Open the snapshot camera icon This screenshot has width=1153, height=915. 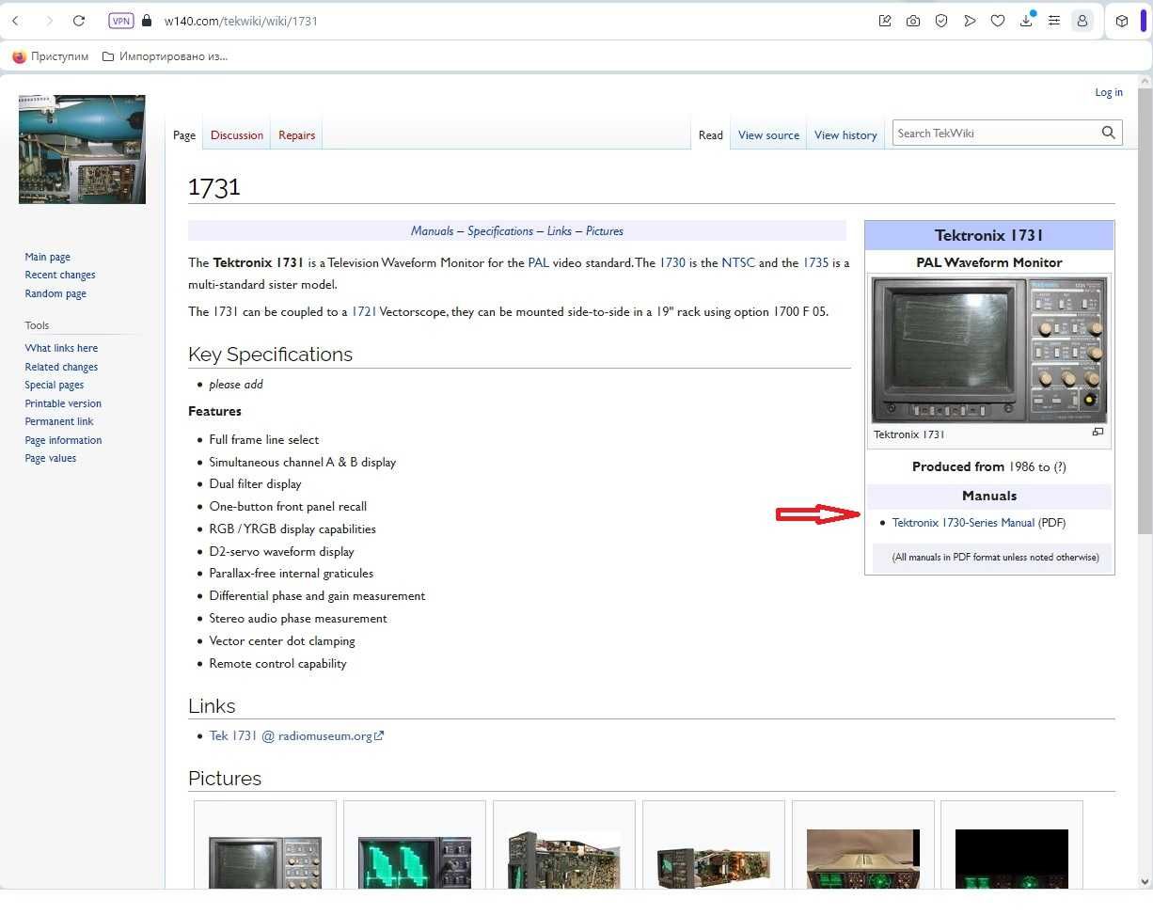(x=913, y=21)
